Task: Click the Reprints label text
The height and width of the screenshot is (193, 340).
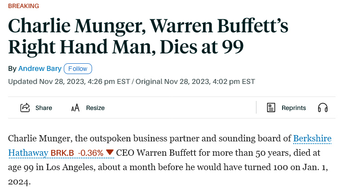Action: [294, 108]
